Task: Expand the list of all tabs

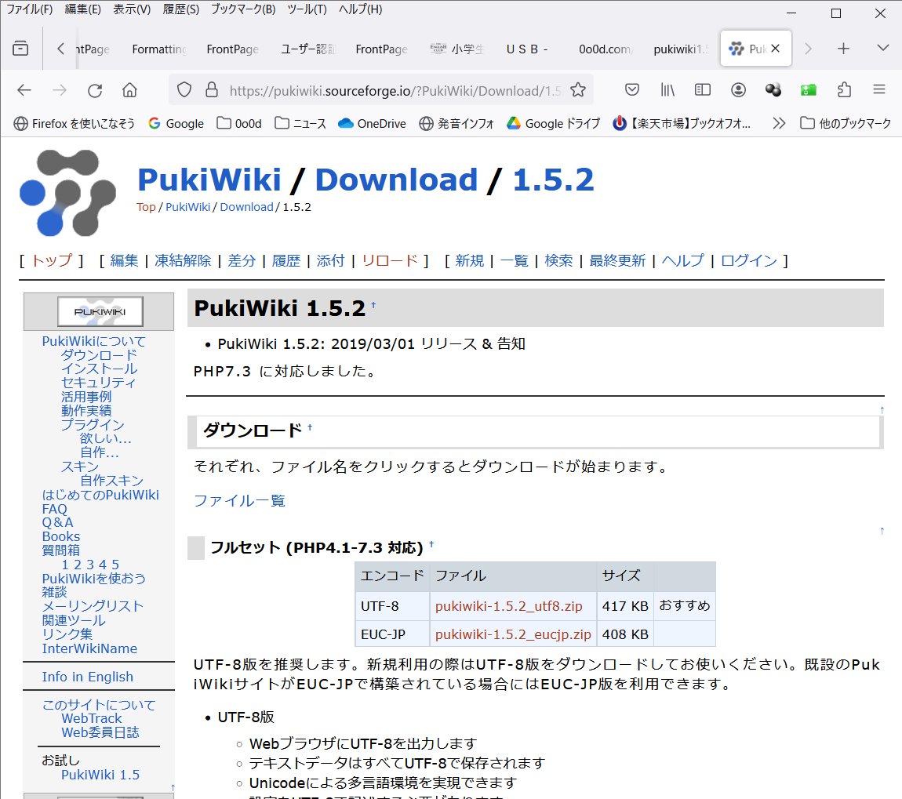Action: pos(882,49)
